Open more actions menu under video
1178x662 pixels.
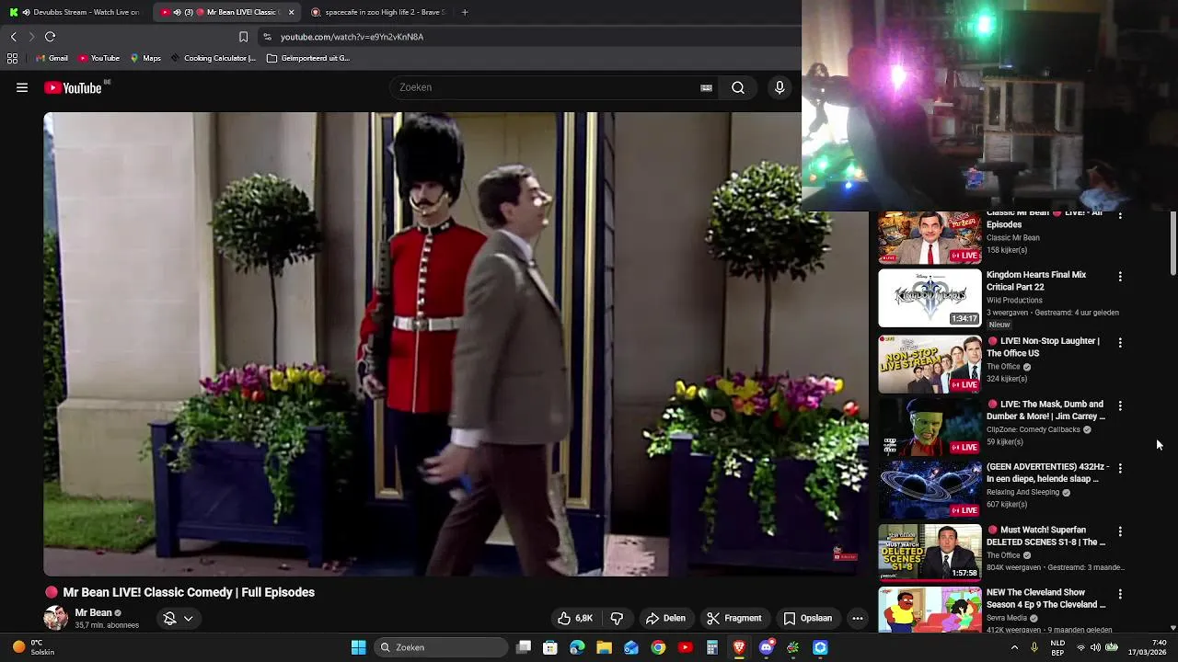coord(858,618)
